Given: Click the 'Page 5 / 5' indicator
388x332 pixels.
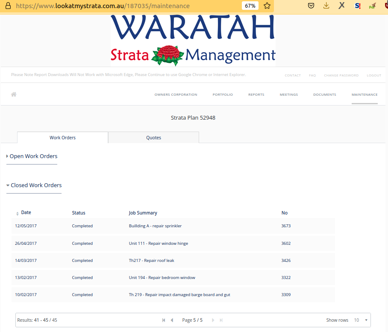Looking at the screenshot, I should pos(192,320).
